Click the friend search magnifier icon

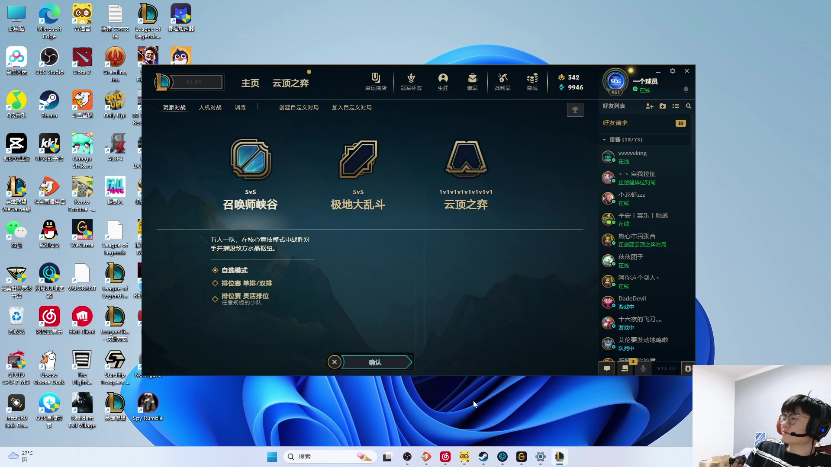688,106
